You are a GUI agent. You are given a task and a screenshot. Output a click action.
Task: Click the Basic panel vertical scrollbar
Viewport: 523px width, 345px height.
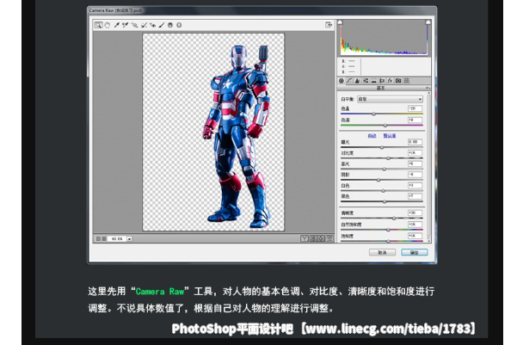(428, 167)
